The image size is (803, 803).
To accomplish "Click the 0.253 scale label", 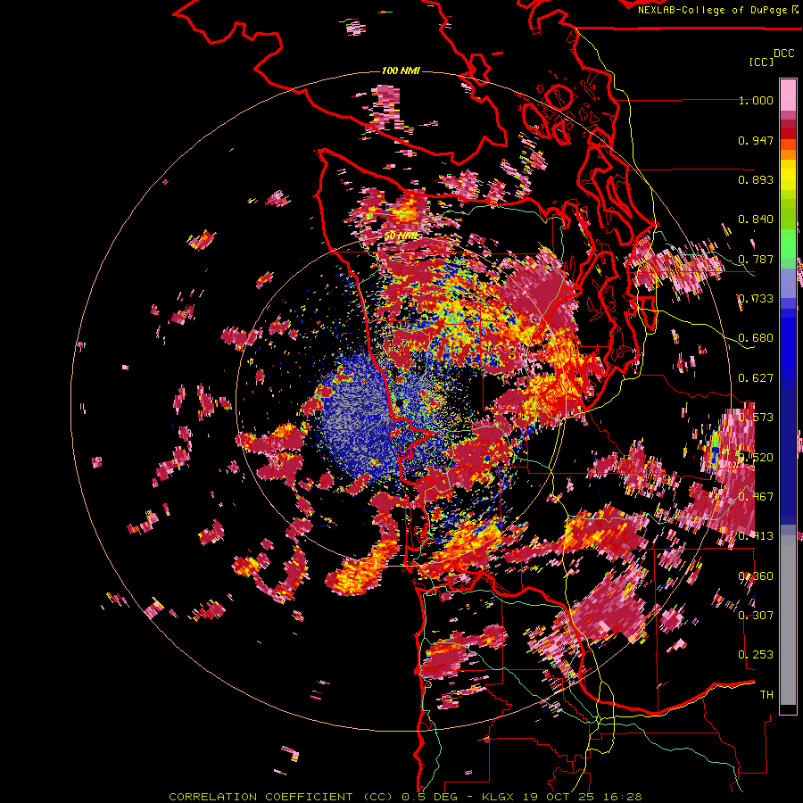I will [756, 655].
